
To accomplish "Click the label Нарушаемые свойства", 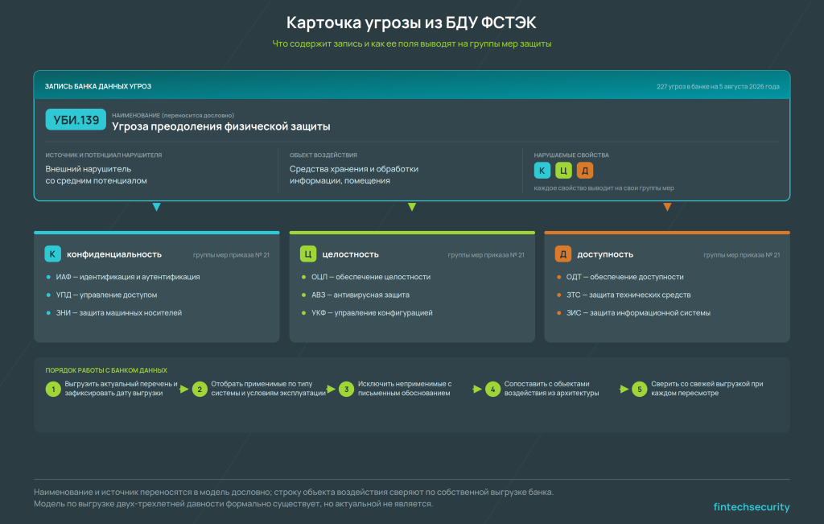I will (x=571, y=155).
